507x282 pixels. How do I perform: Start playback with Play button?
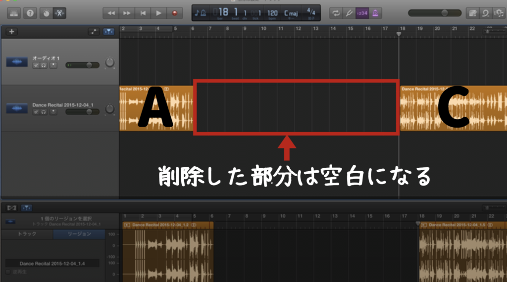click(158, 13)
